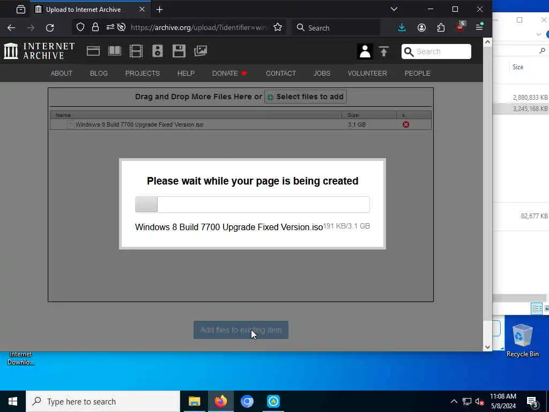549x412 pixels.
Task: Open the Texts book icon
Action: point(115,51)
